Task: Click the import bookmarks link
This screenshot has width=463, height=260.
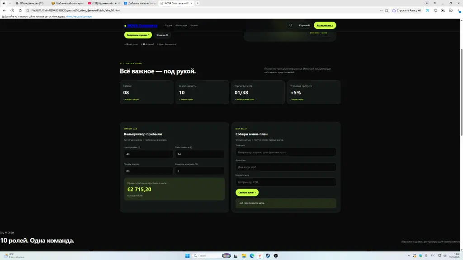Action: pos(79,17)
